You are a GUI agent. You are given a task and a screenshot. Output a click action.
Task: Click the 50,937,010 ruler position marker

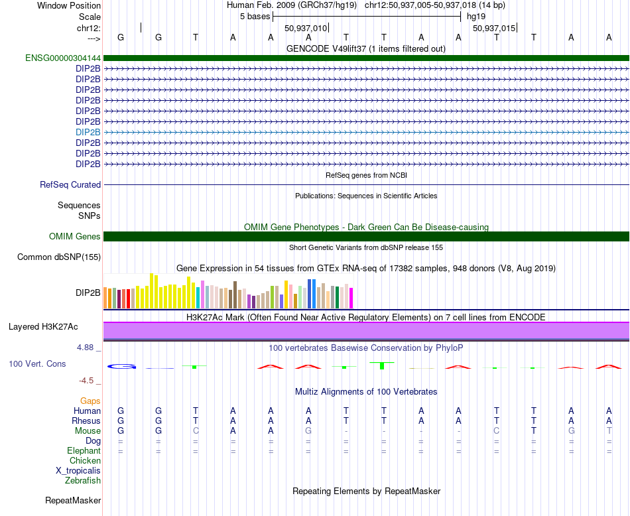click(306, 28)
